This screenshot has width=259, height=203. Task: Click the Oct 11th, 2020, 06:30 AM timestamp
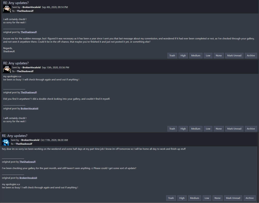(x=54, y=140)
